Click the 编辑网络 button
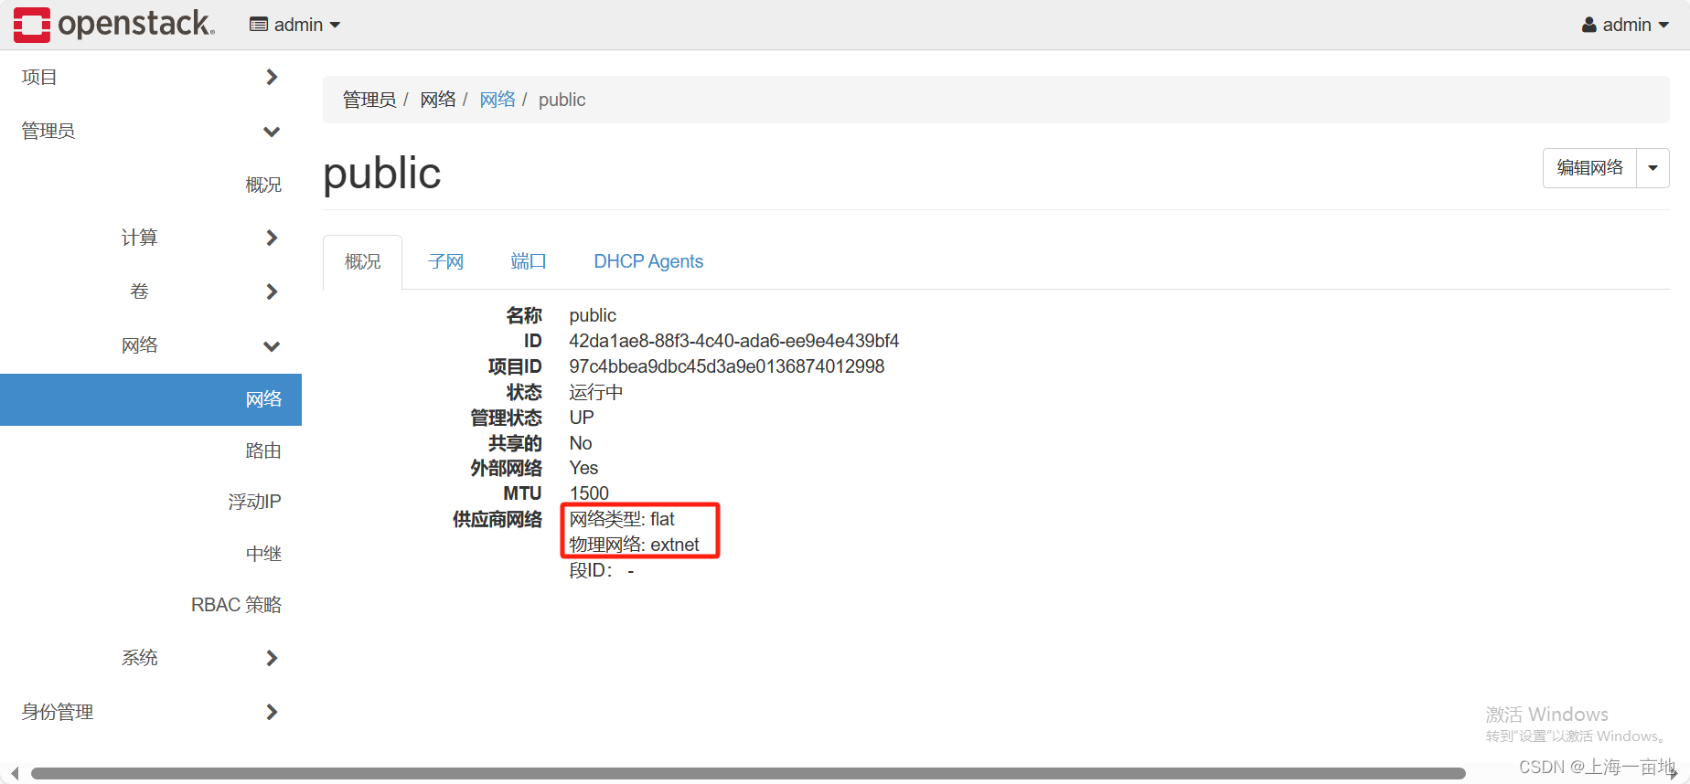Image resolution: width=1690 pixels, height=784 pixels. pyautogui.click(x=1589, y=168)
